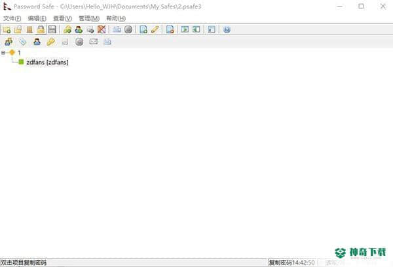Clear the clipboard (crossed-out icon)
Screen dimensions: 393x267
tap(102, 29)
